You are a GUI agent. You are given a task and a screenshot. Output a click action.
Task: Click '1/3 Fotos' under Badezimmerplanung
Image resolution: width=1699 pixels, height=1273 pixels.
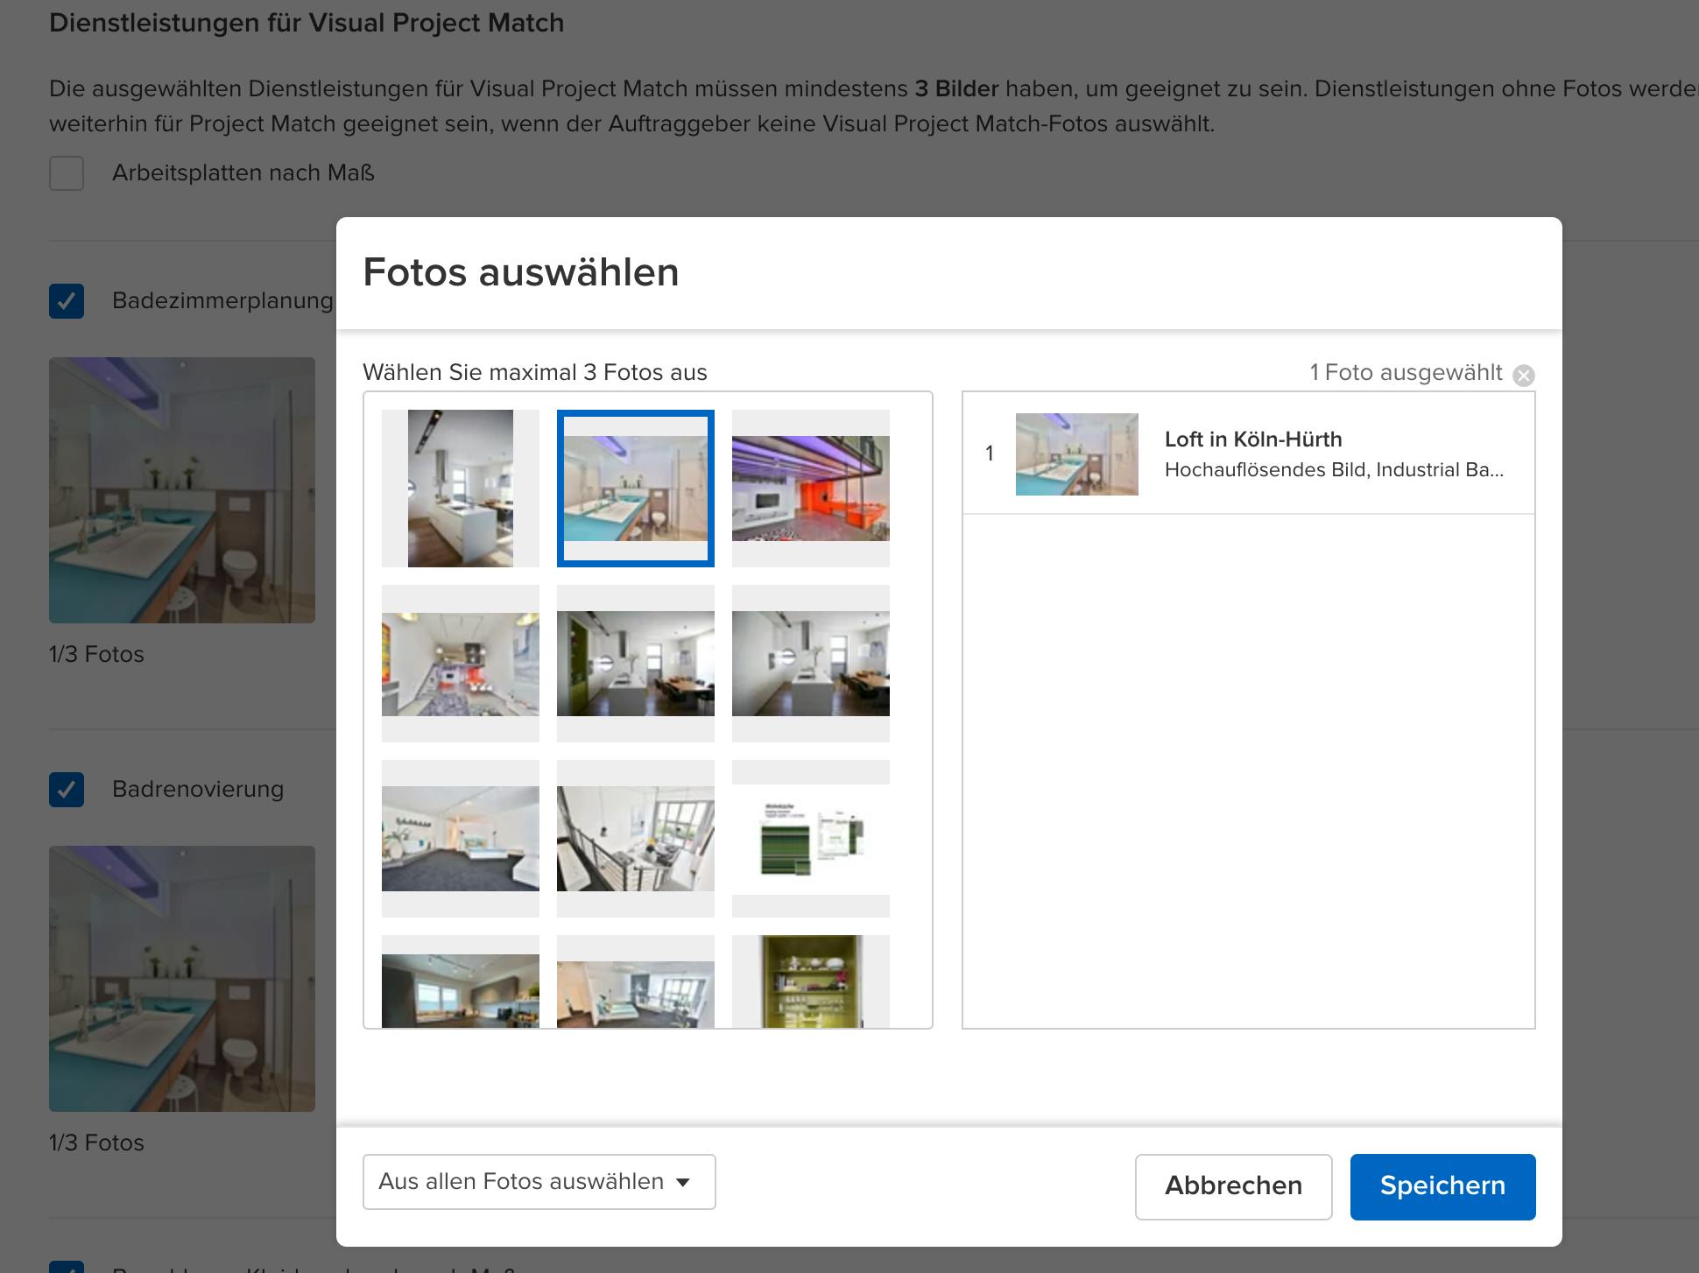click(x=97, y=654)
